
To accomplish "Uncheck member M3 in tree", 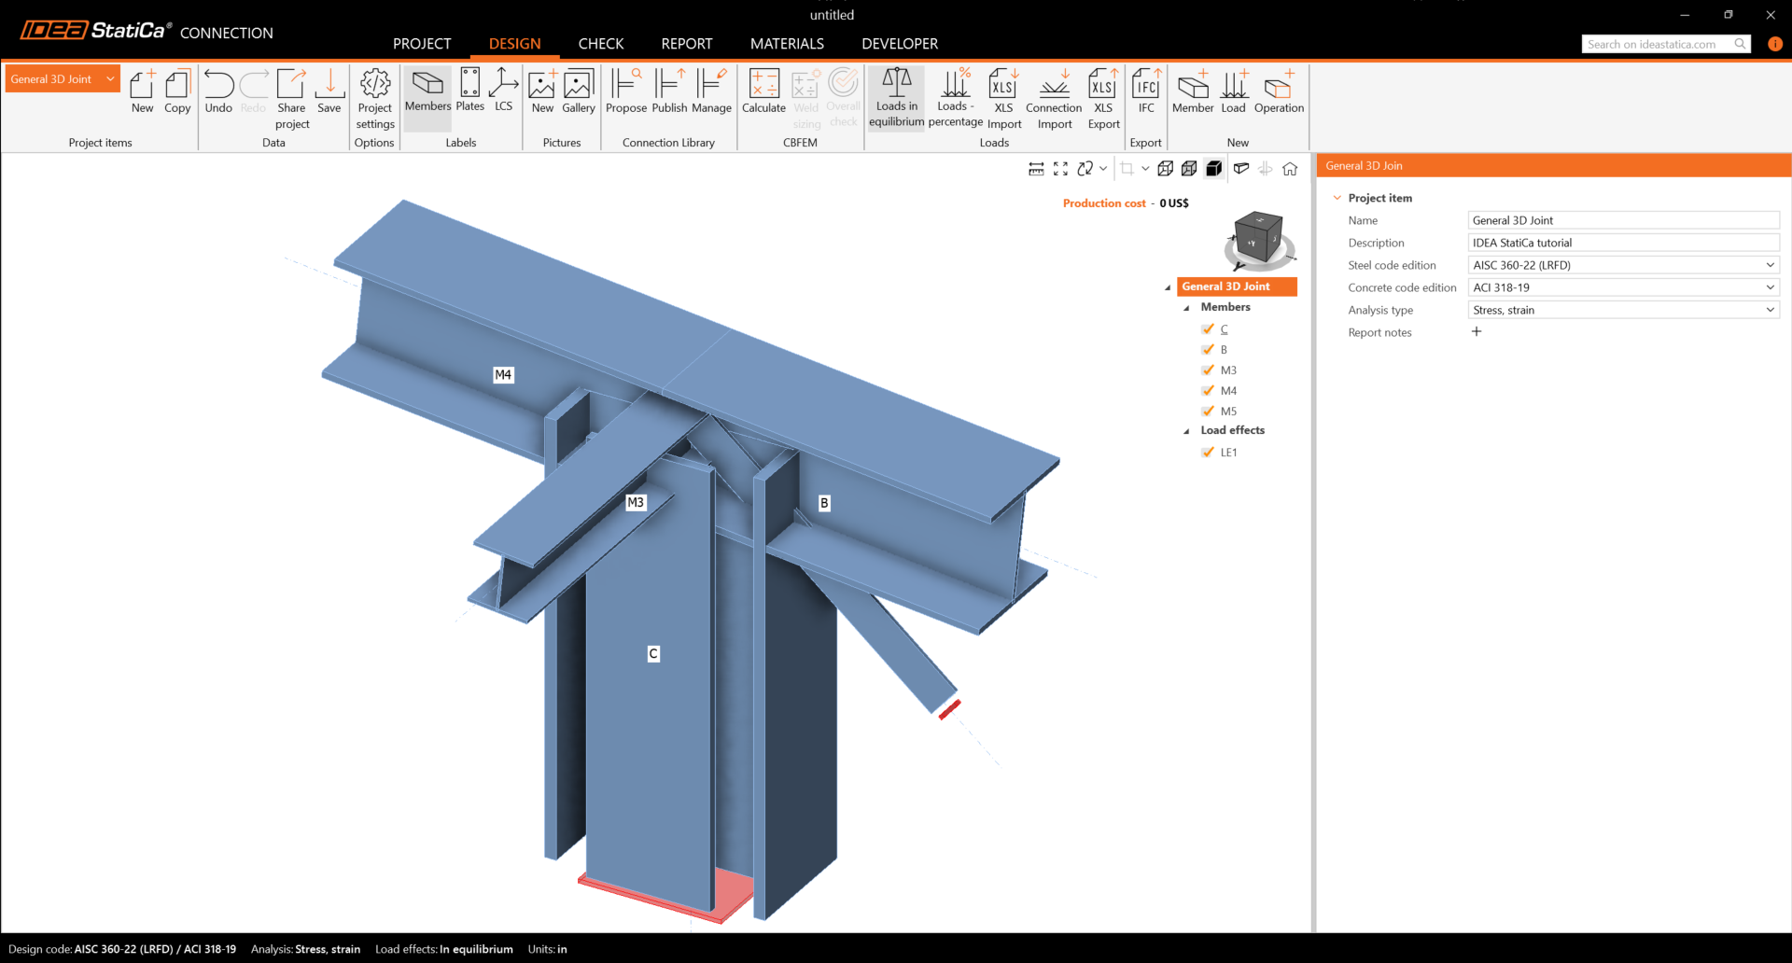I will point(1209,370).
